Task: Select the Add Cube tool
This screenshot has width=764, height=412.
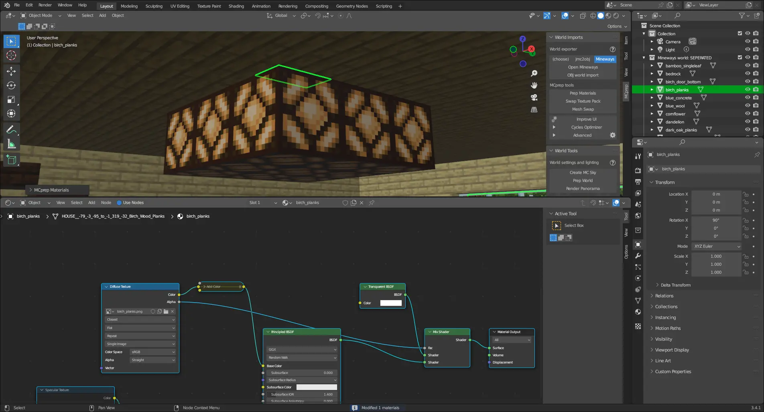Action: tap(11, 160)
